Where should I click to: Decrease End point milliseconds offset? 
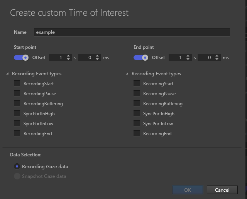click(217, 59)
